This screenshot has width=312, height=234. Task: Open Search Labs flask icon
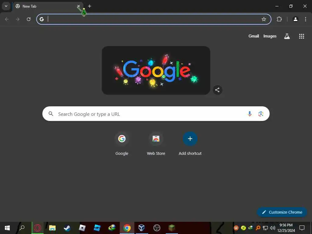pos(287,36)
